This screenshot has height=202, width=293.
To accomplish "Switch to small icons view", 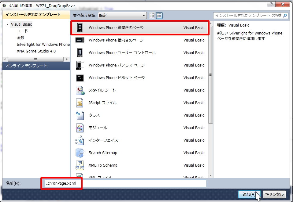I will click(x=152, y=16).
